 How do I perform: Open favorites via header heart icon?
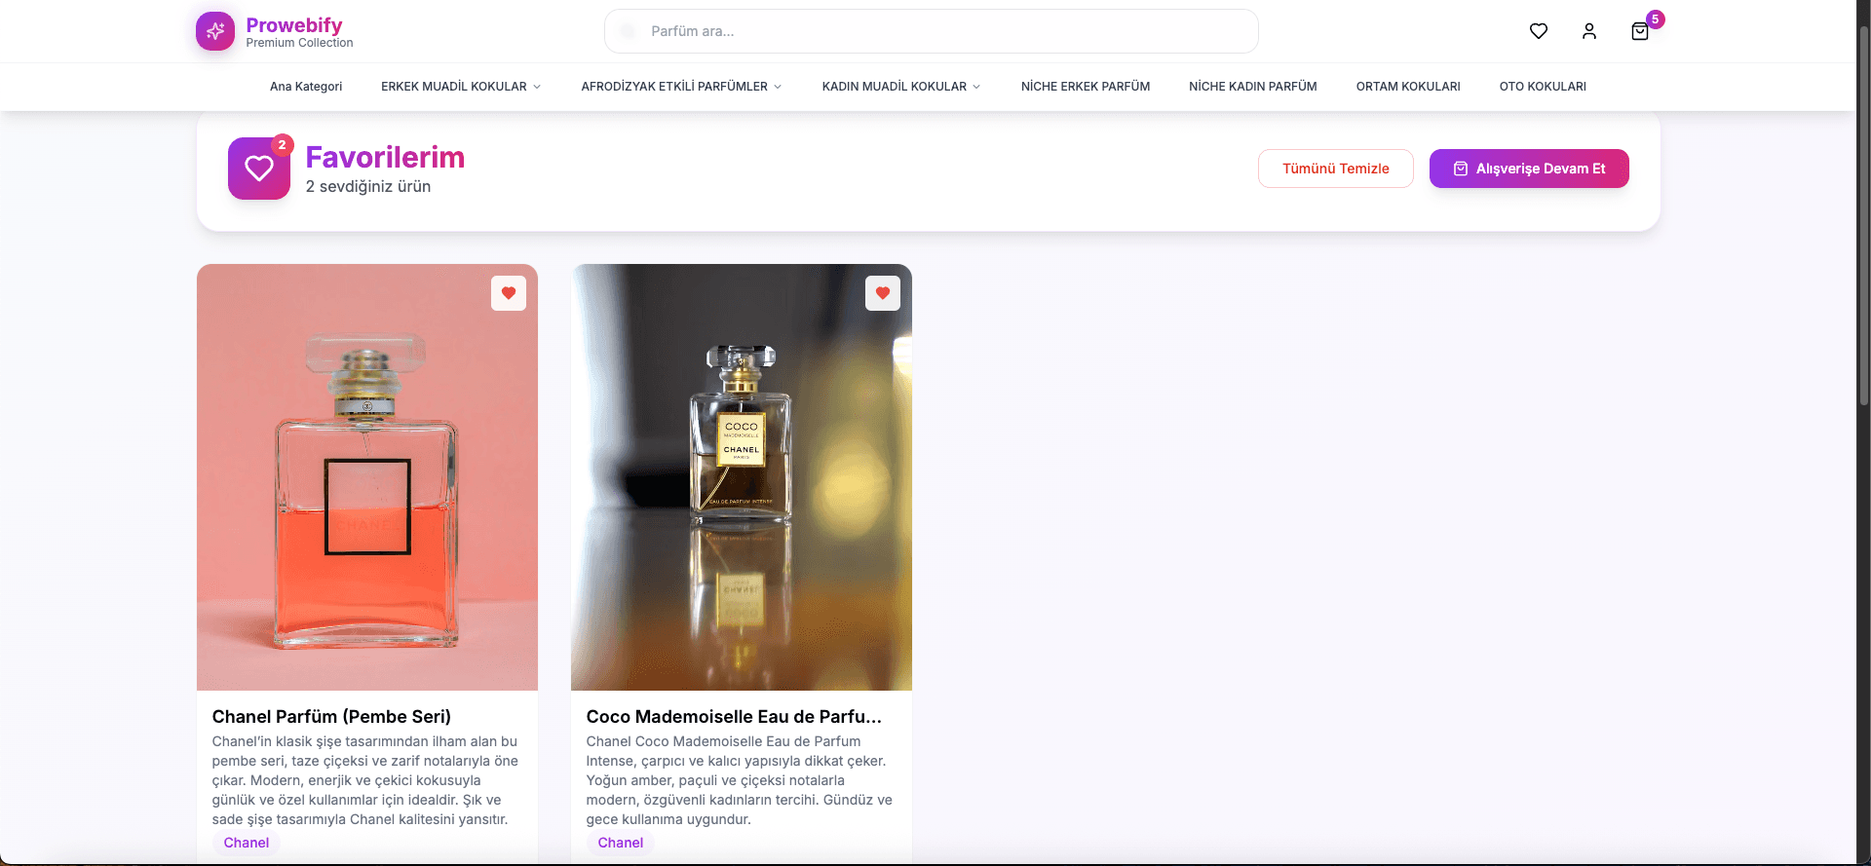click(x=1539, y=31)
